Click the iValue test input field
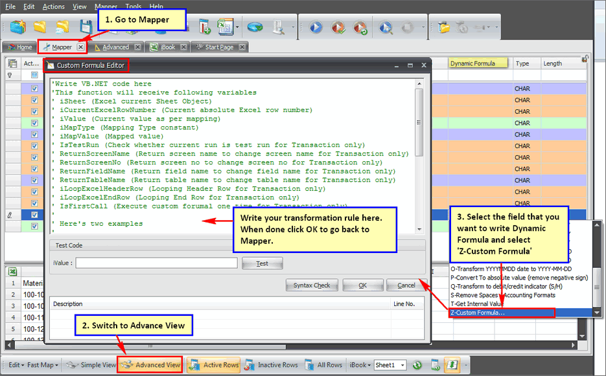606x376 pixels. pos(156,263)
